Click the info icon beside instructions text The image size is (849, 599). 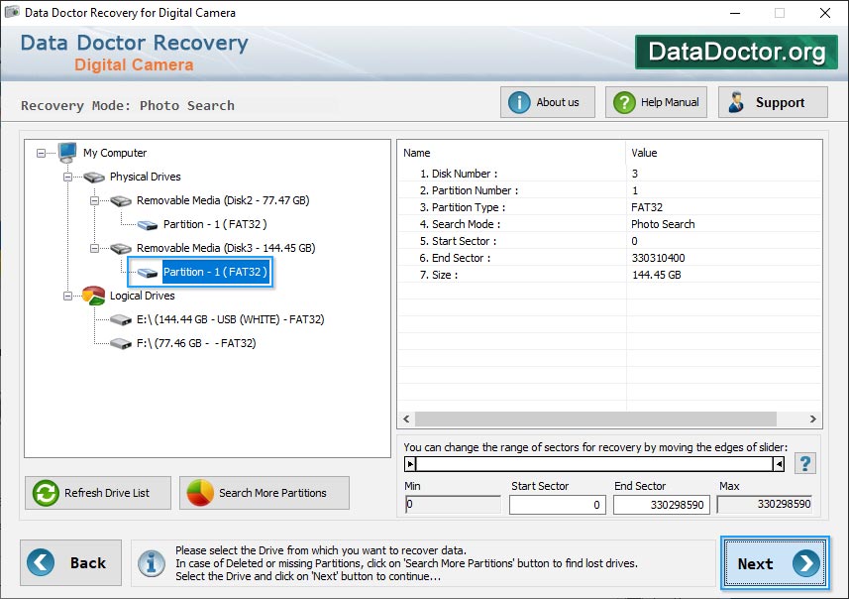coord(151,563)
